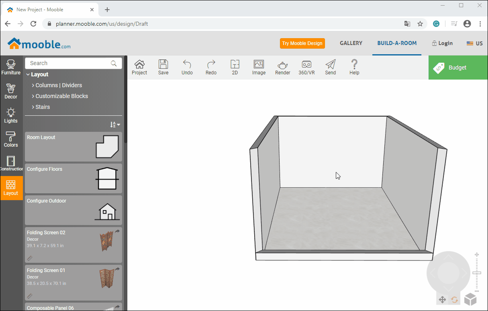Click the Send paper plane icon
Screen dimensions: 488x311
point(330,67)
